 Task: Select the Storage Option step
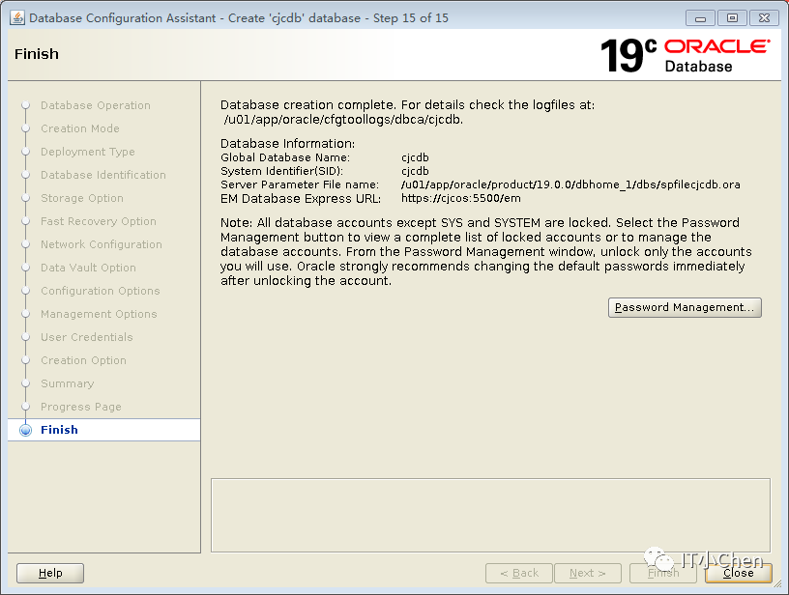[x=82, y=198]
